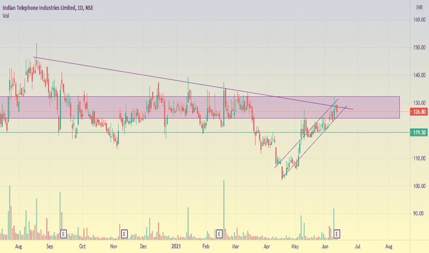
Task: Click the Oct time axis label
Action: pos(82,247)
